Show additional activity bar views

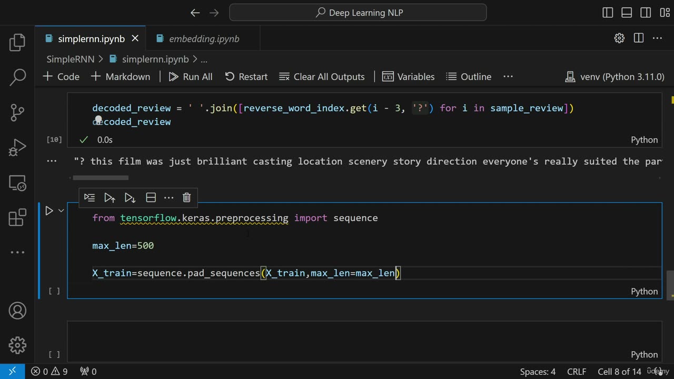point(17,252)
